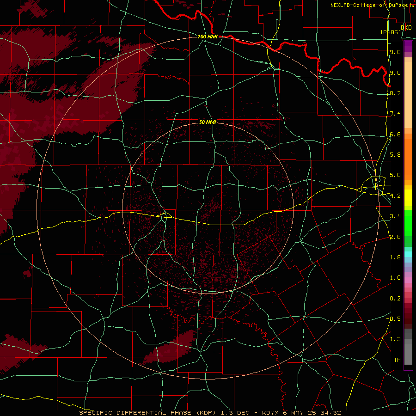Click the 9.0 scale label

pyautogui.click(x=395, y=73)
